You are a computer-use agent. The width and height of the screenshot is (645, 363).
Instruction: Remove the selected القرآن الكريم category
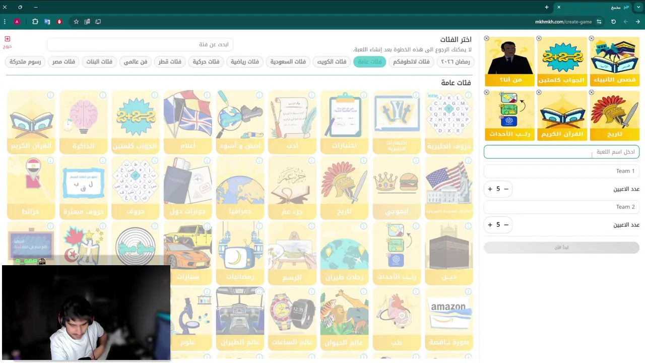[539, 92]
